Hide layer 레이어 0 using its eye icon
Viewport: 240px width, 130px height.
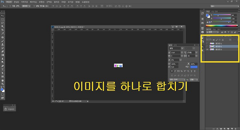click(x=207, y=49)
